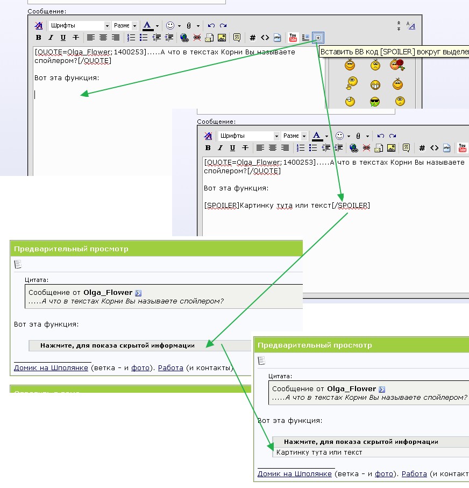The width and height of the screenshot is (469, 488).
Task: Insert hyperlink globe icon in the empty-message editor
Action: [184, 38]
